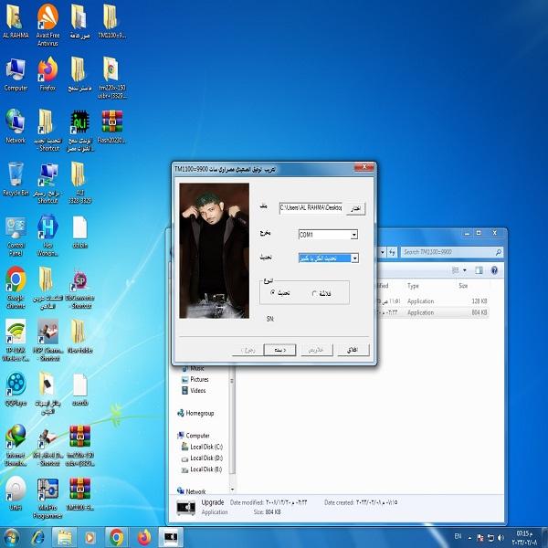Screen dimensions: 548x548
Task: Click the person photo in the dialog
Action: [214, 250]
